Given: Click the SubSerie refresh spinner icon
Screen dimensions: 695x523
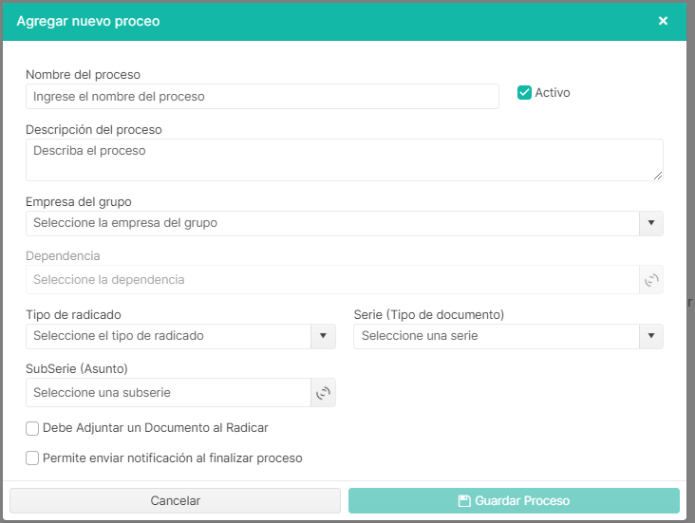Looking at the screenshot, I should pyautogui.click(x=323, y=393).
